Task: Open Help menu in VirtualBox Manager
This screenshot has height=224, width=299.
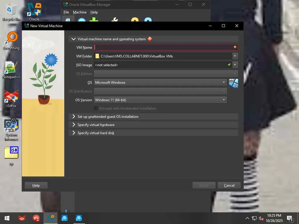Action: [x=94, y=12]
